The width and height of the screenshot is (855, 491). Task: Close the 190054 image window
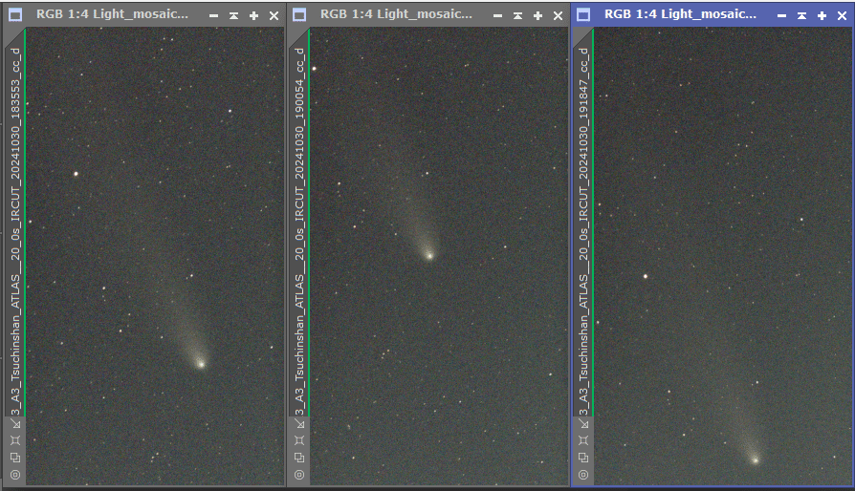(x=559, y=16)
